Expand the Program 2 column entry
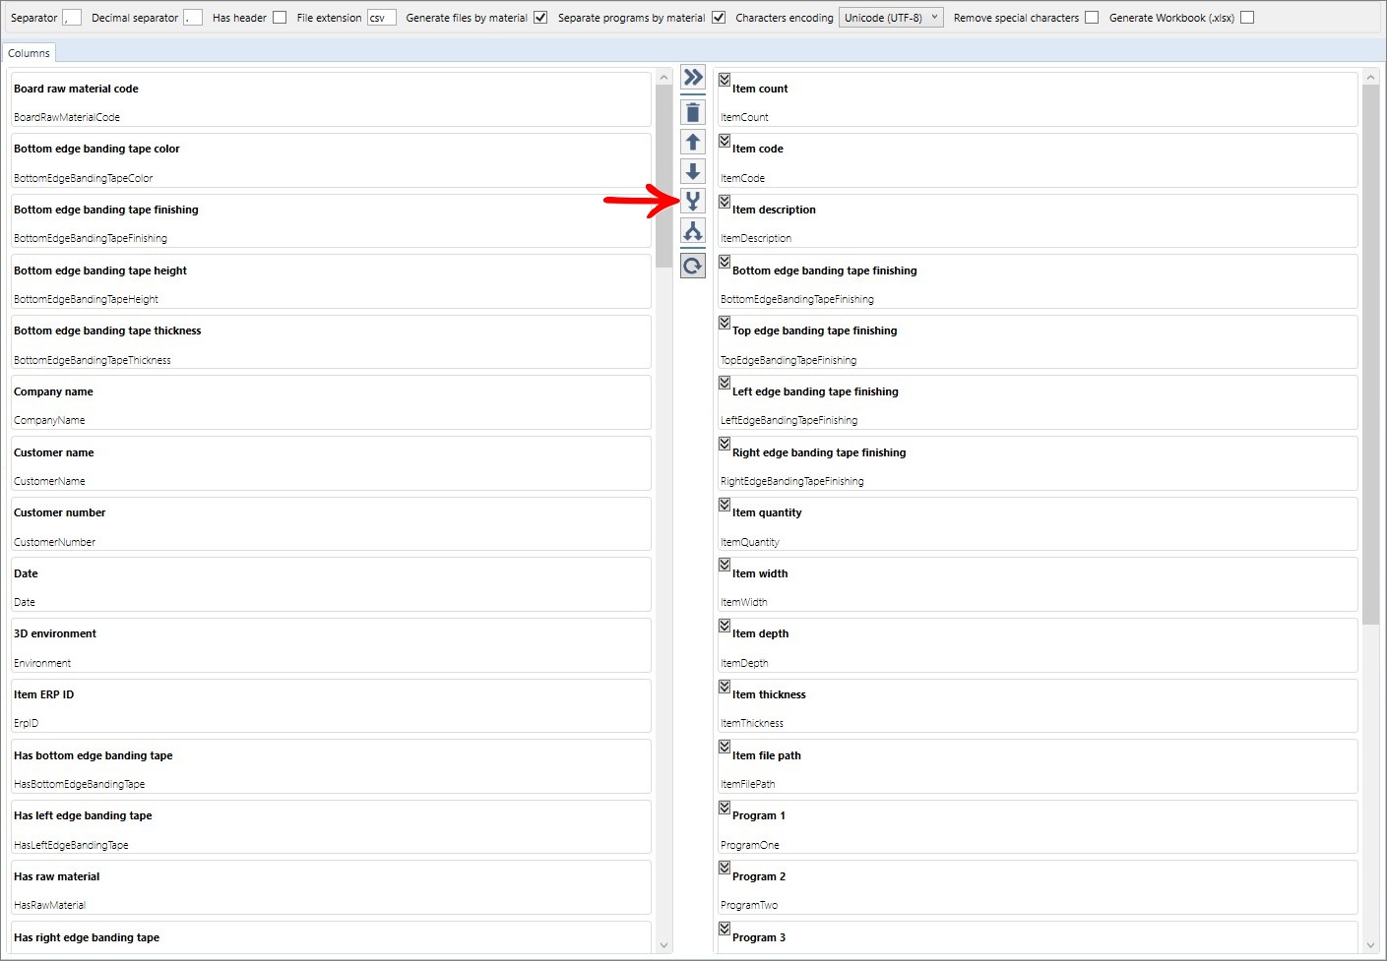The width and height of the screenshot is (1387, 961). [x=725, y=869]
